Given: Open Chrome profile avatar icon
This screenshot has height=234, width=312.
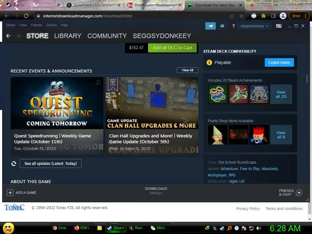Looking at the screenshot, I should coord(283,16).
